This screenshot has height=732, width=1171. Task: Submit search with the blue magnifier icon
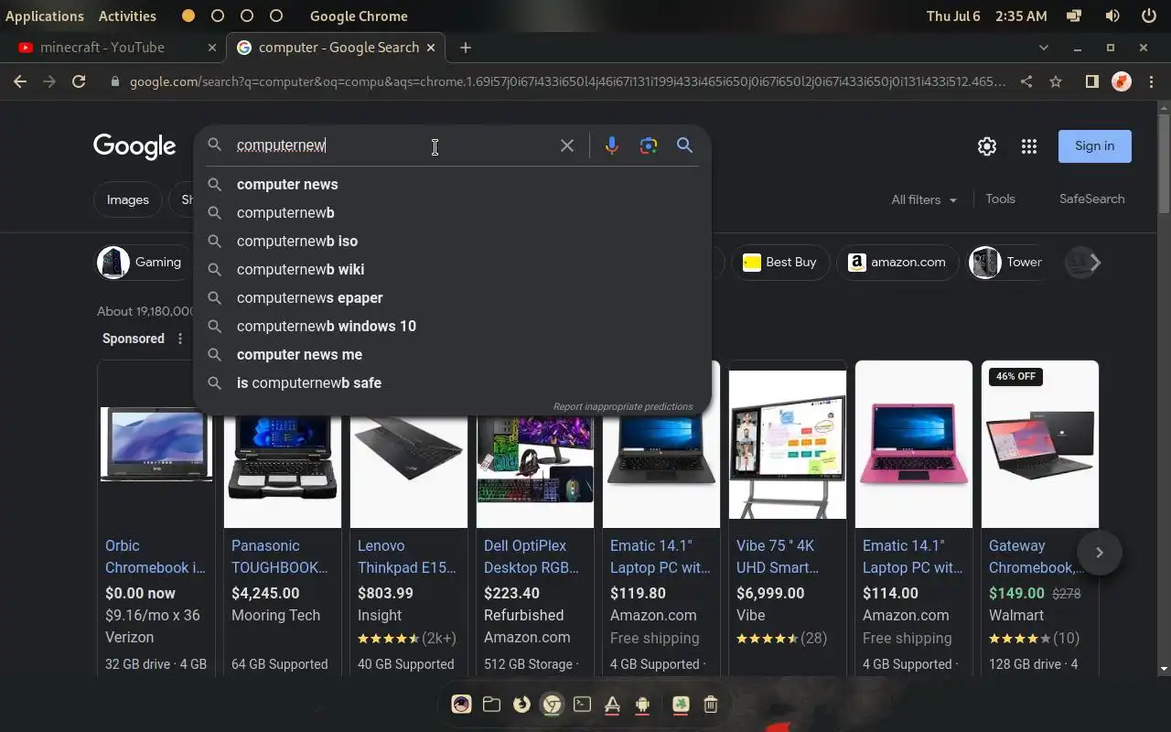click(684, 145)
